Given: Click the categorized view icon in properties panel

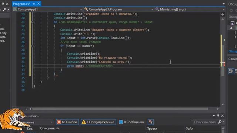Looking at the screenshot, I should 231,71.
